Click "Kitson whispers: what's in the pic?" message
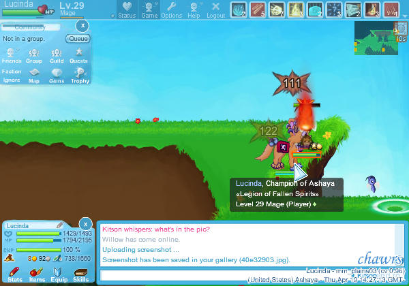The image size is (409, 286). click(x=155, y=229)
